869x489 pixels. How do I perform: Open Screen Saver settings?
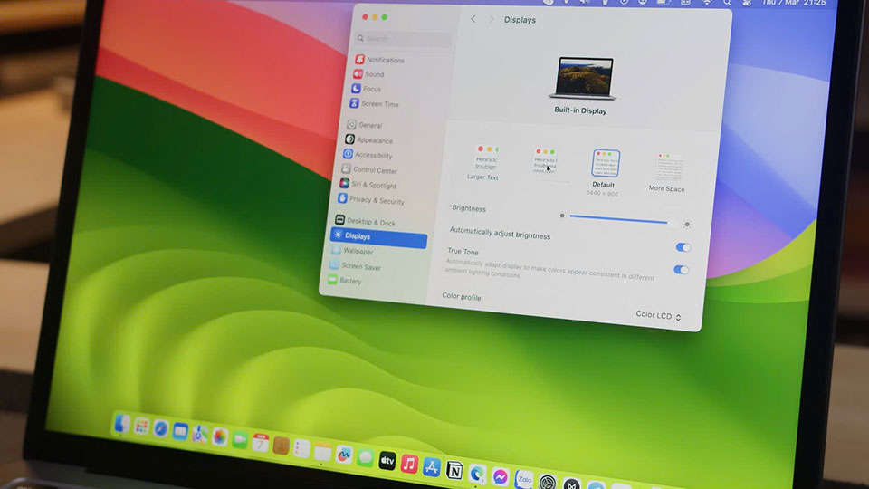(x=355, y=266)
